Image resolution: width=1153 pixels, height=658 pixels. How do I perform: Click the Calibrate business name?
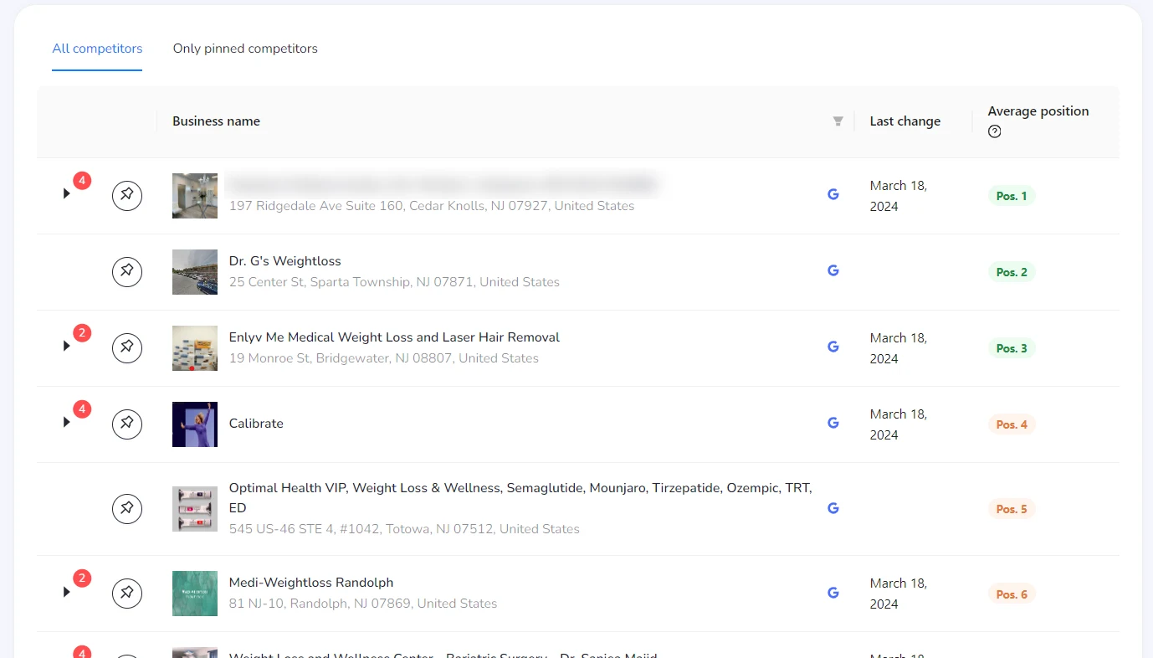point(256,424)
